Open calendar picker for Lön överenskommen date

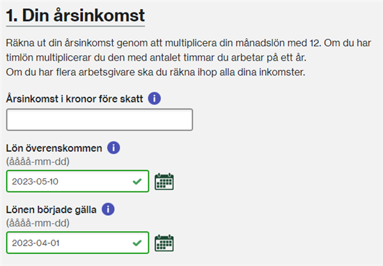pos(164,182)
